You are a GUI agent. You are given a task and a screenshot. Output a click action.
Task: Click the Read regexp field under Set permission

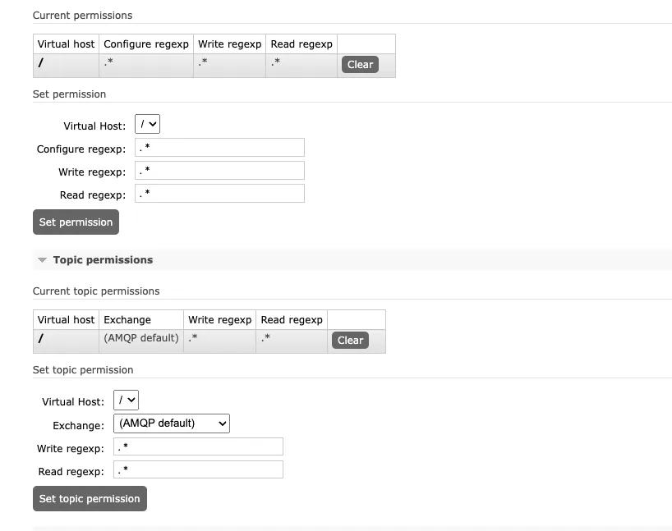click(x=219, y=193)
